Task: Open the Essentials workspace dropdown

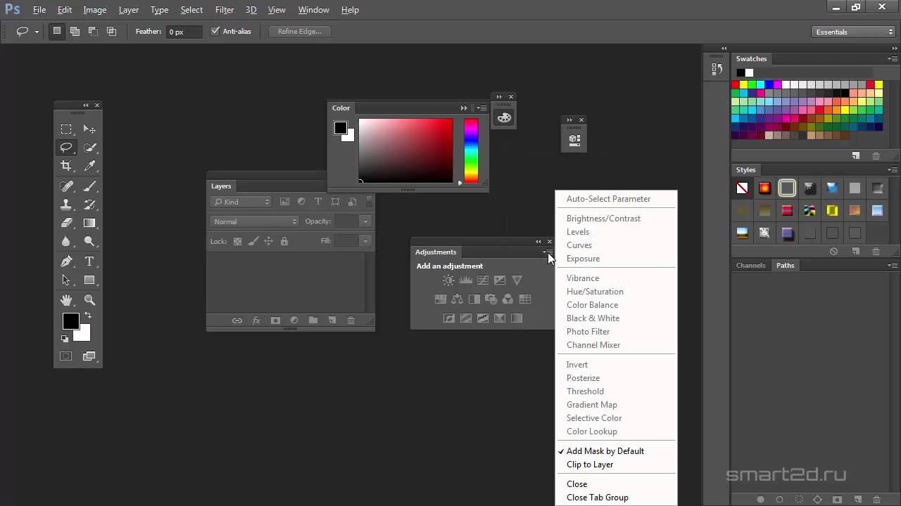Action: pos(853,32)
